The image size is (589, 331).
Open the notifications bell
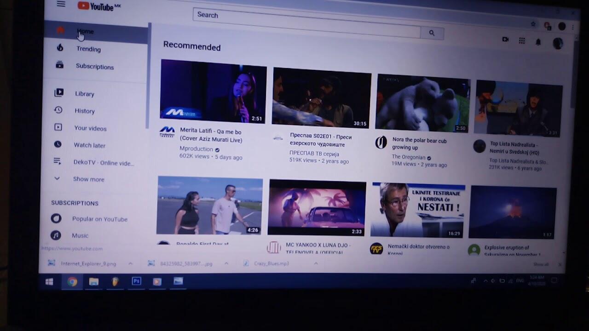click(538, 42)
